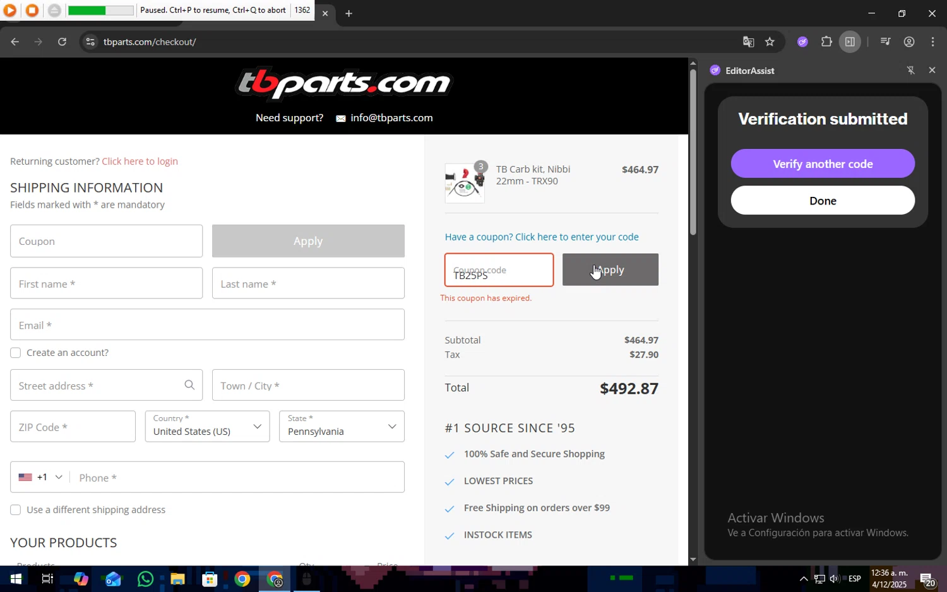This screenshot has width=947, height=592.
Task: Open the first Chrome taskbar icon
Action: (x=242, y=579)
